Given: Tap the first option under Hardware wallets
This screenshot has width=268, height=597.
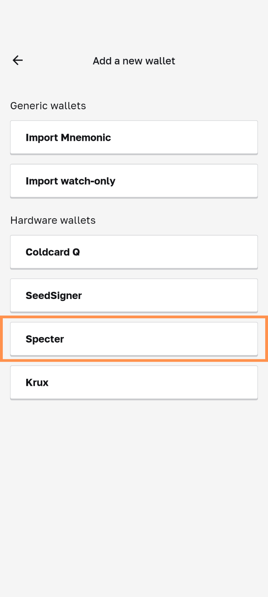Looking at the screenshot, I should [x=134, y=252].
